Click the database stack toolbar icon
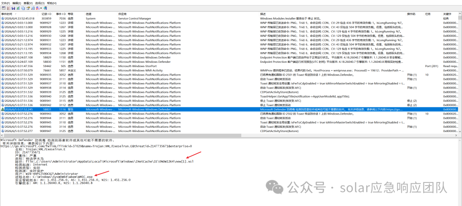Image resolution: width=462 pixels, height=206 pixels. coord(9,8)
